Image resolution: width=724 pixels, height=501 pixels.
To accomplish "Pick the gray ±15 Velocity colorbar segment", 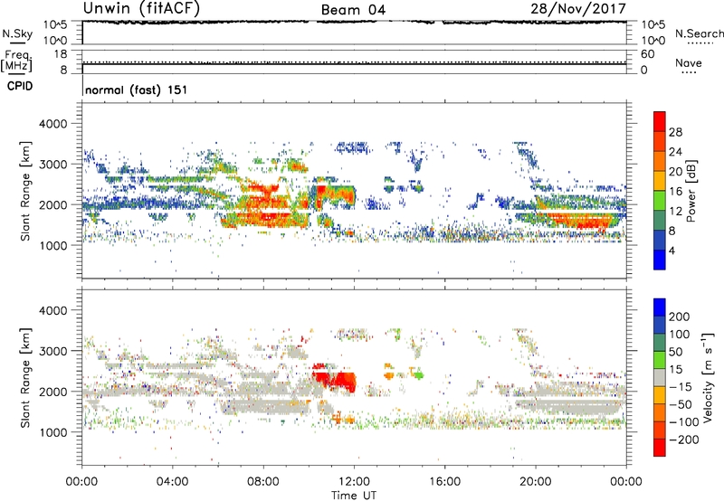I will pos(660,377).
